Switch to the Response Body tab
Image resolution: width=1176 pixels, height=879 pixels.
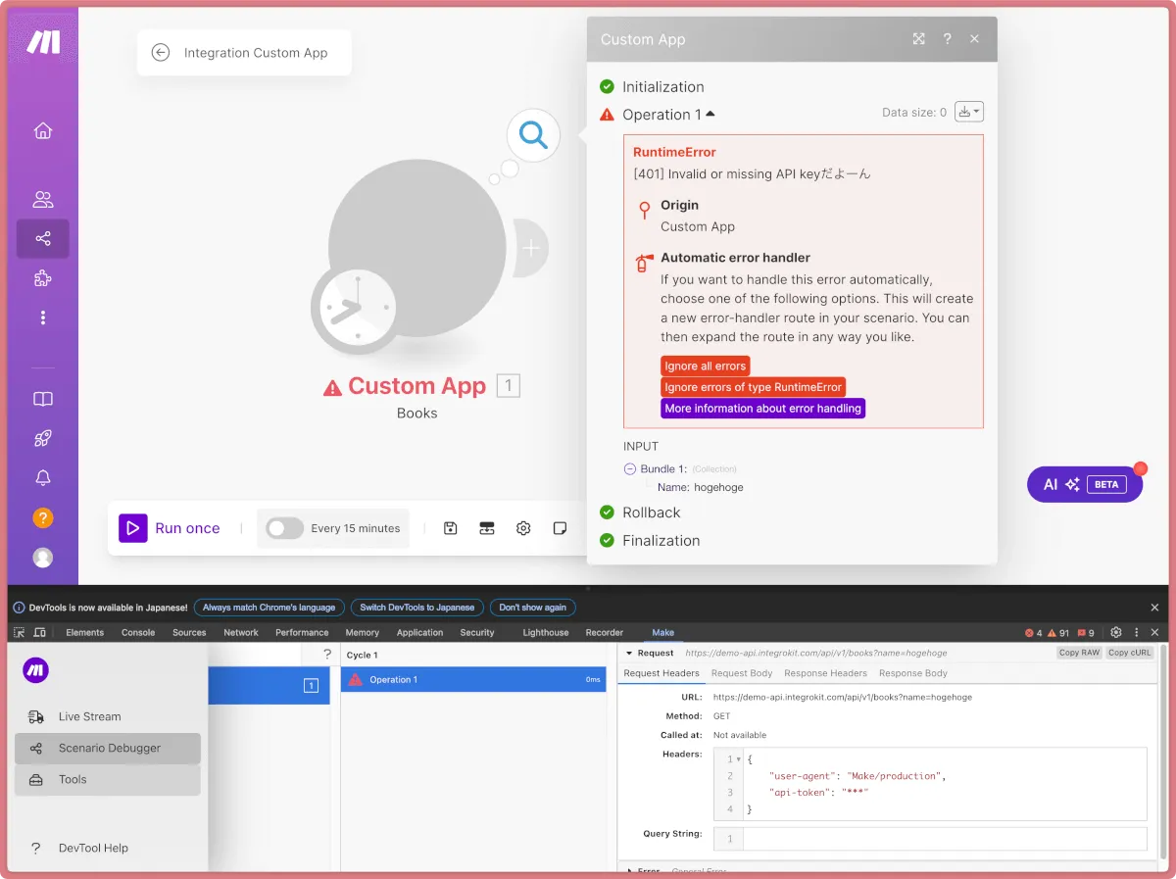click(x=913, y=673)
